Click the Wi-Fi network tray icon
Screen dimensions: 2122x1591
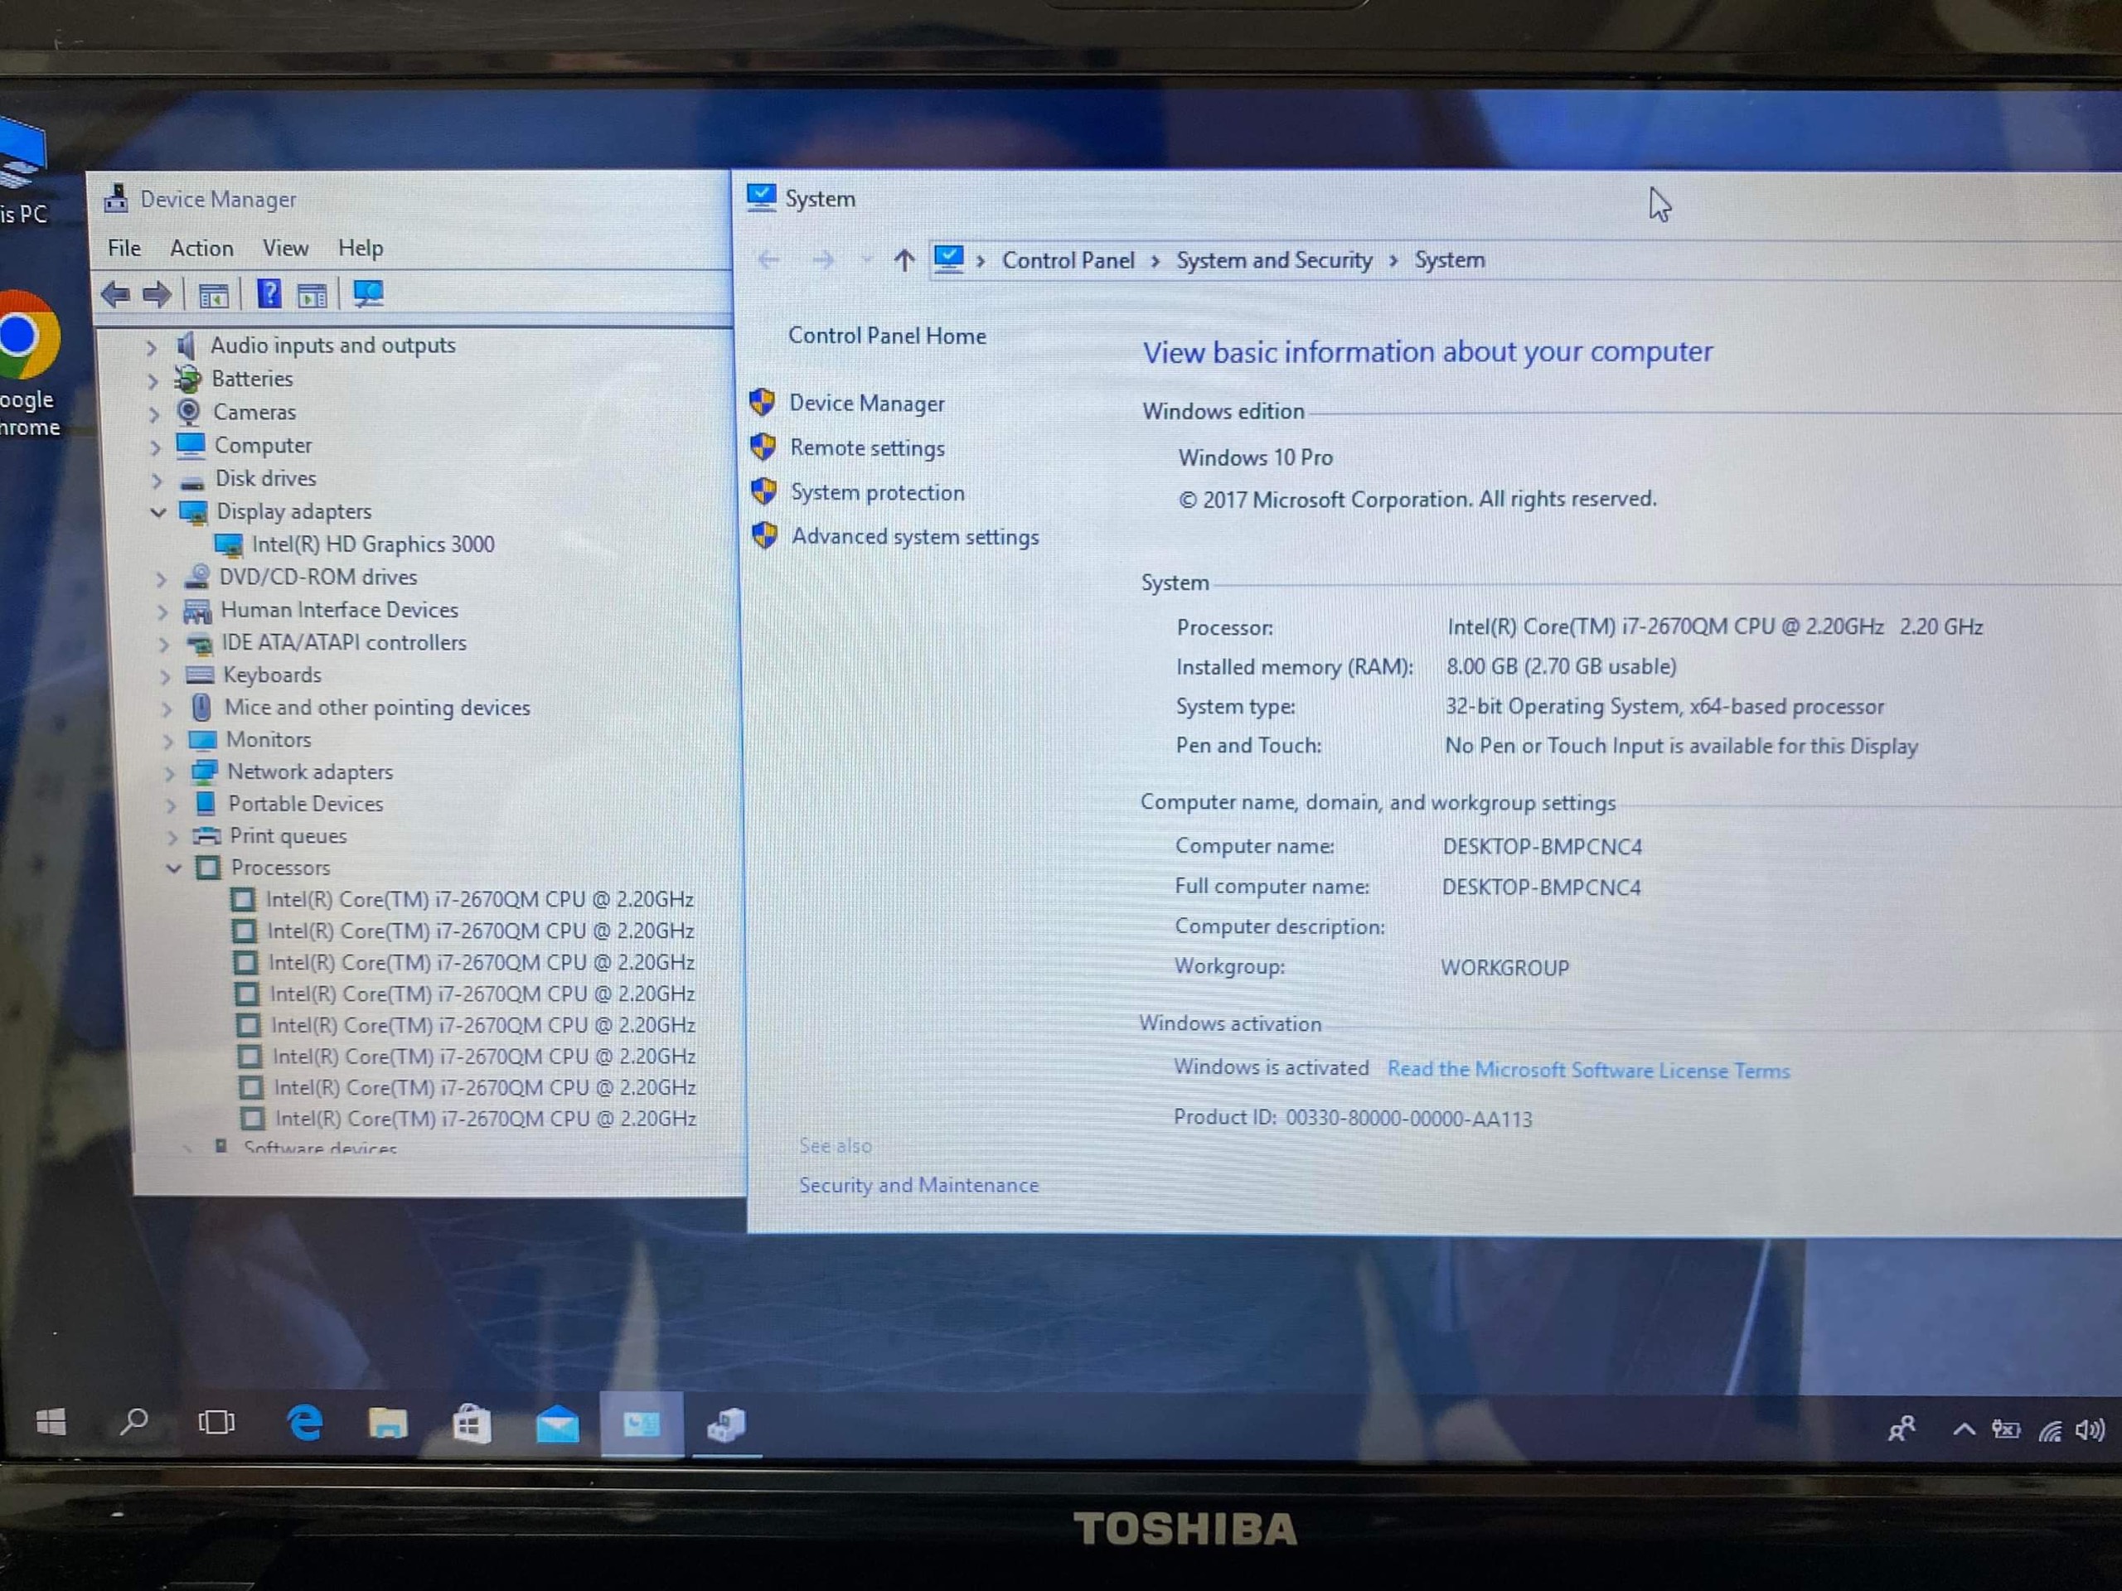2050,1432
